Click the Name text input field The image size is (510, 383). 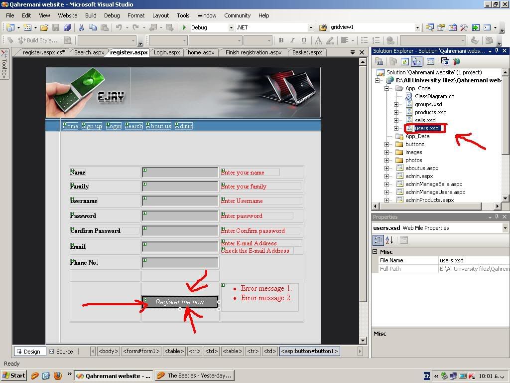click(x=180, y=173)
